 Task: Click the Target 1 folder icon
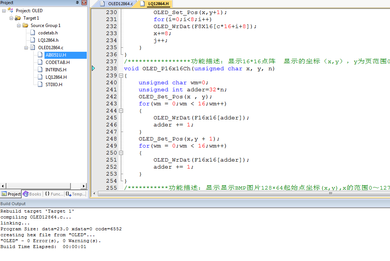(18, 18)
